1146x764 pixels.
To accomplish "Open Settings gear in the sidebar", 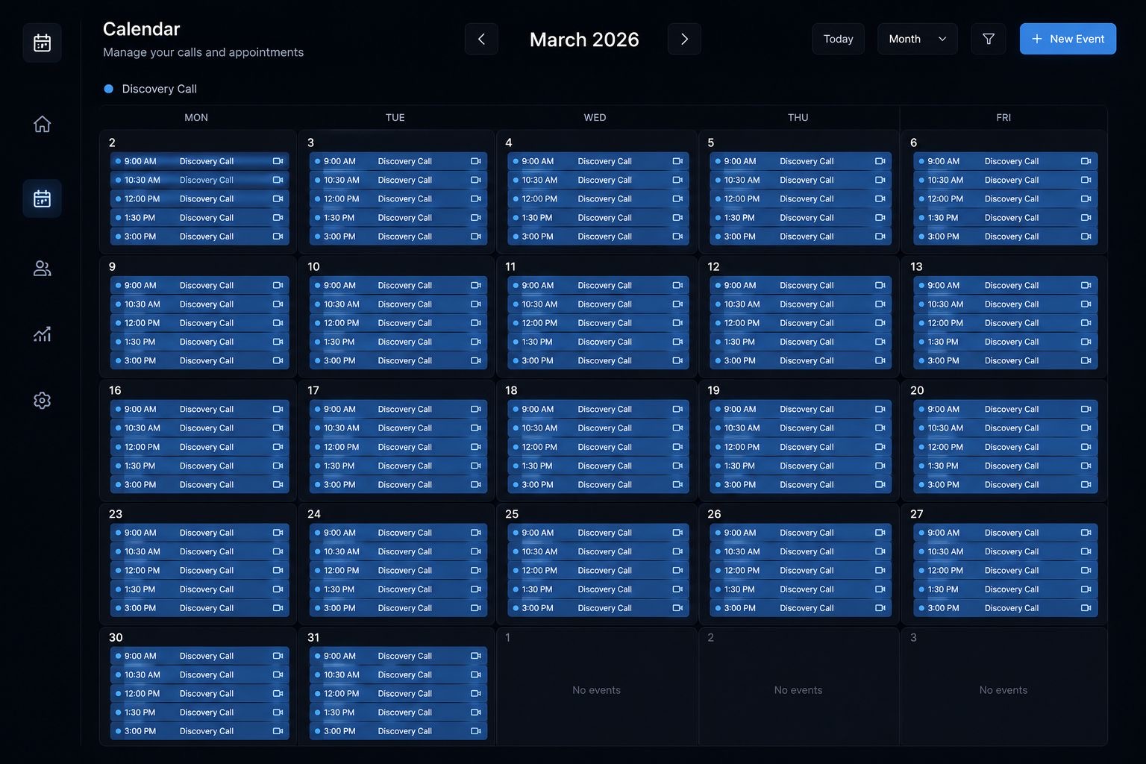I will 42,401.
